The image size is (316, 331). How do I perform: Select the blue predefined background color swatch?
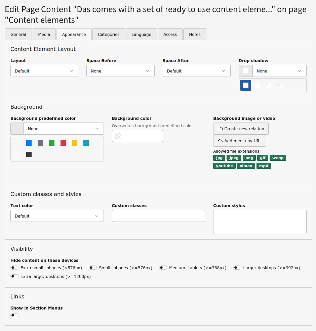tap(29, 143)
